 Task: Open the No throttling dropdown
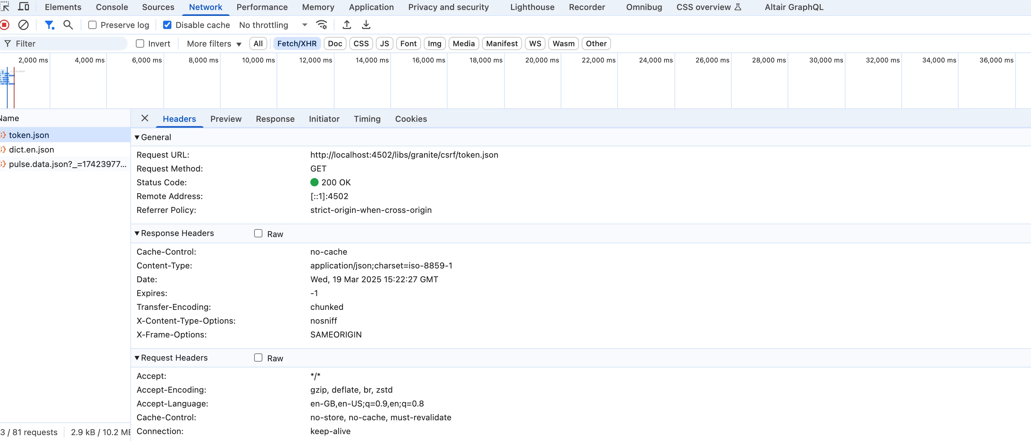click(273, 25)
